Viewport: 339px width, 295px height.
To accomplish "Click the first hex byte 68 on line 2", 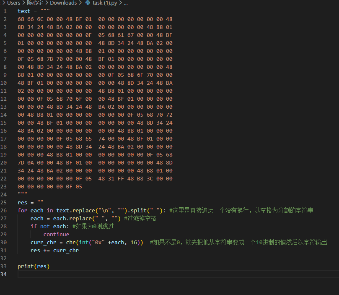I will click(x=21, y=19).
